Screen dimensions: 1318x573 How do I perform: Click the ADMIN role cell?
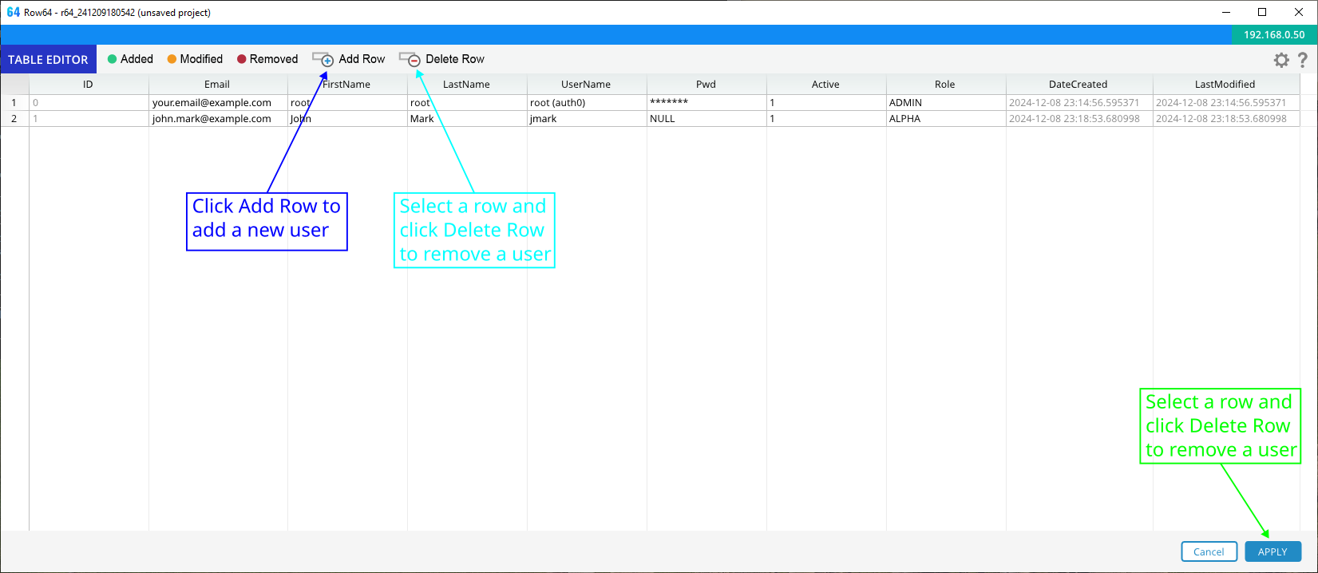click(x=905, y=103)
